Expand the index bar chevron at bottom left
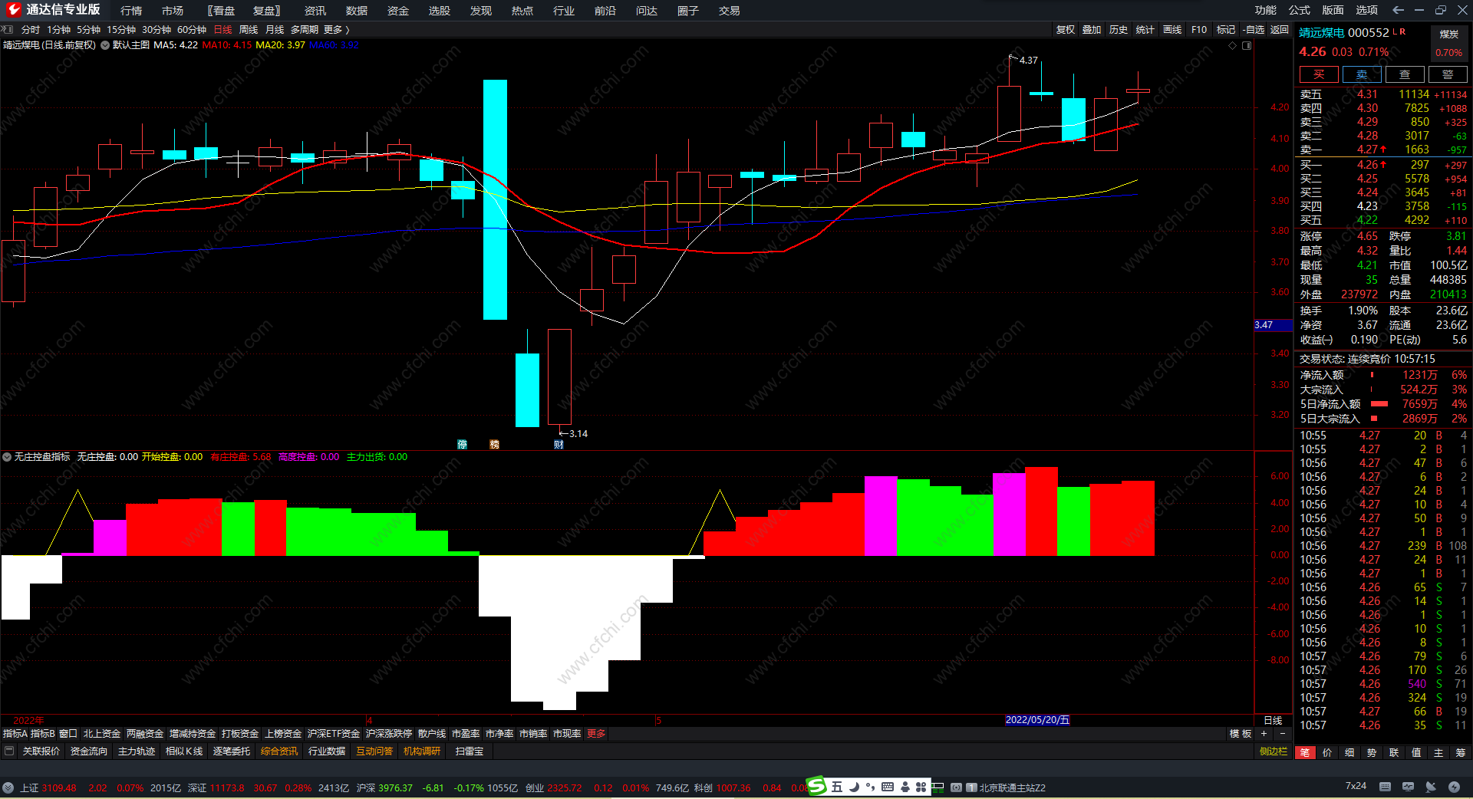 (x=8, y=787)
